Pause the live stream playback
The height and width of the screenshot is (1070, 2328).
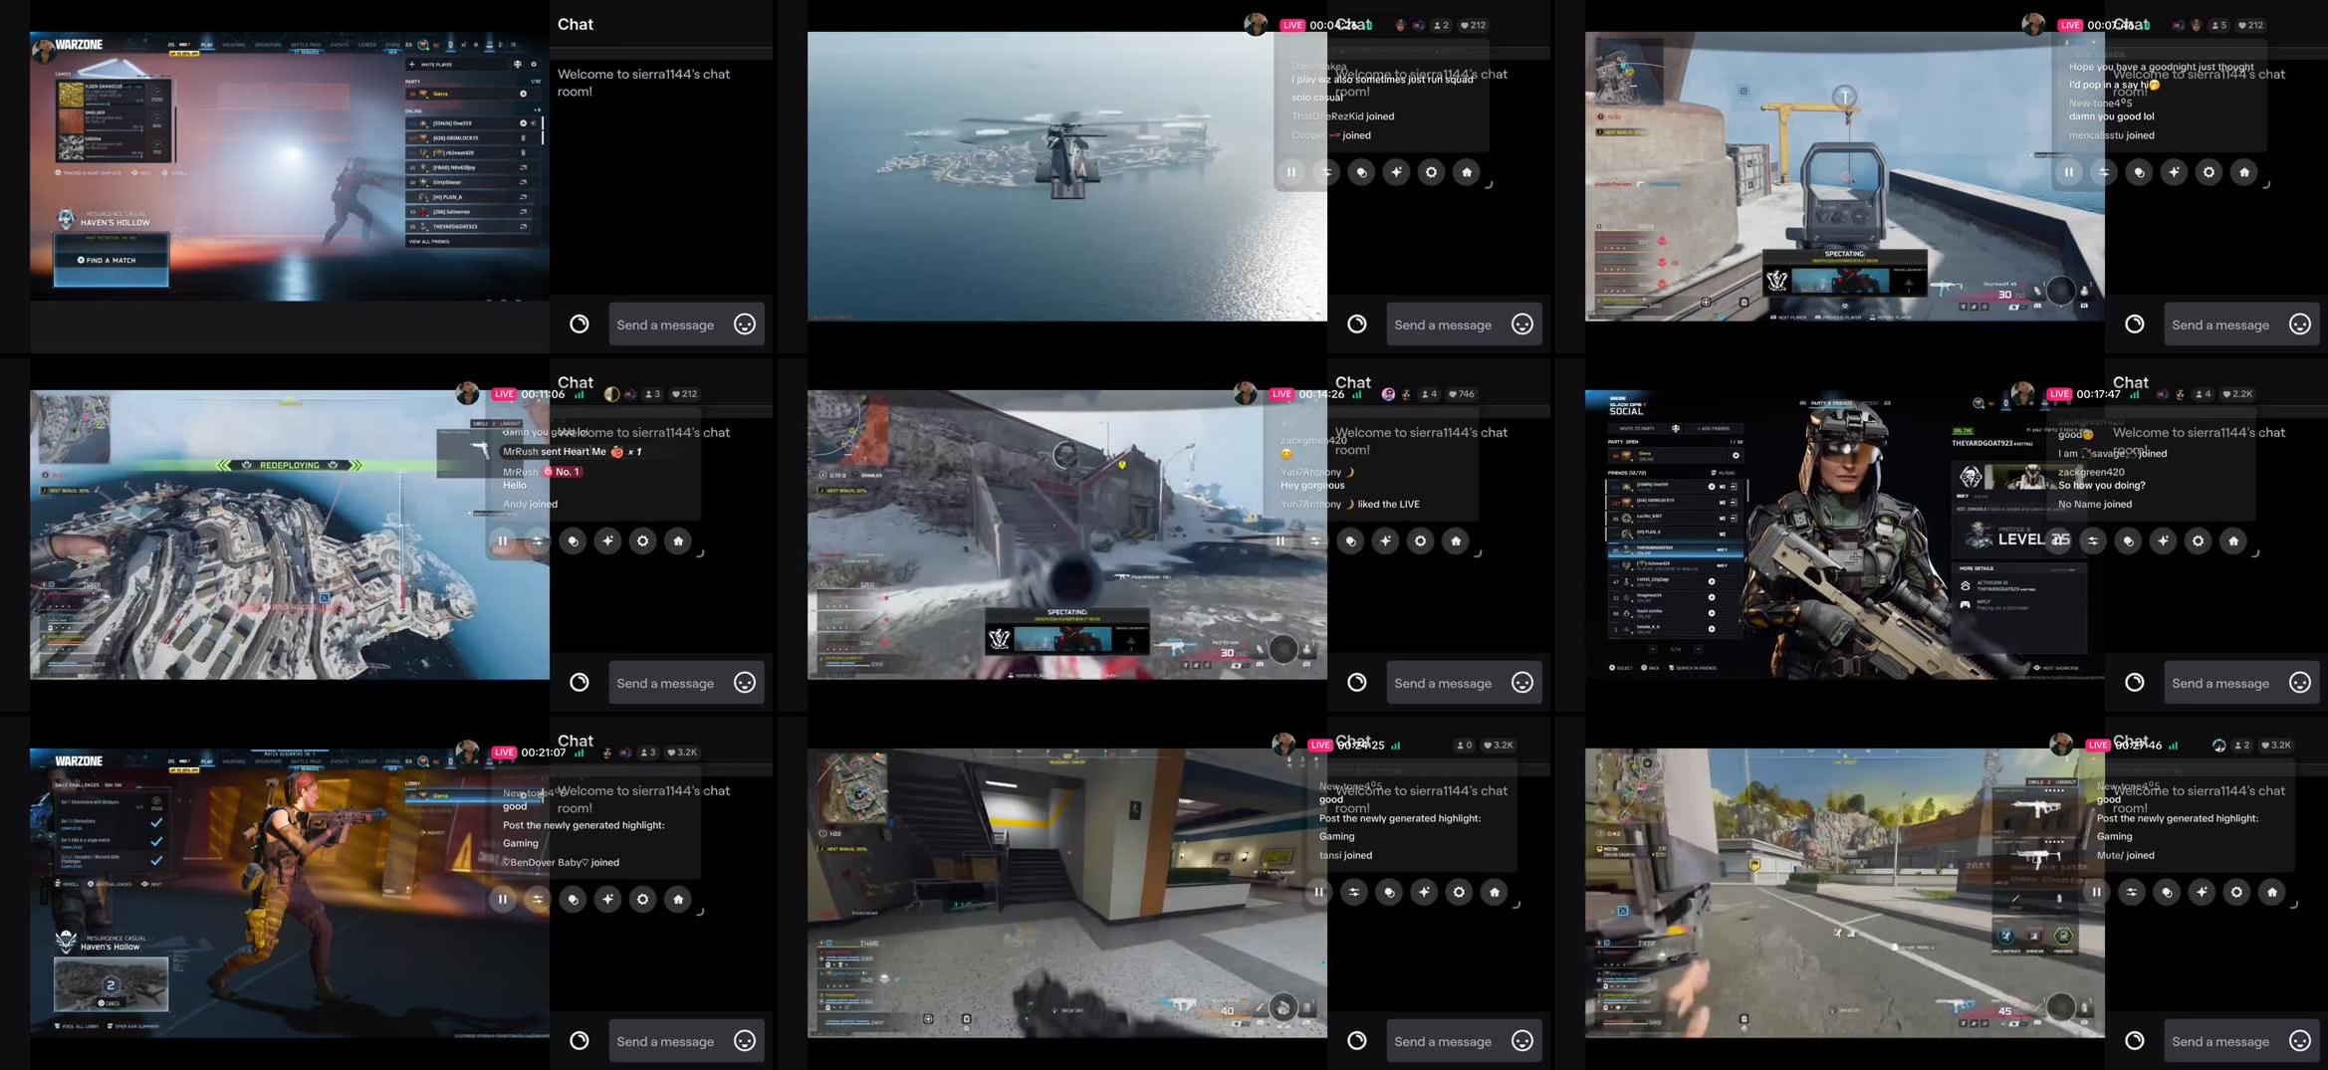coord(504,540)
